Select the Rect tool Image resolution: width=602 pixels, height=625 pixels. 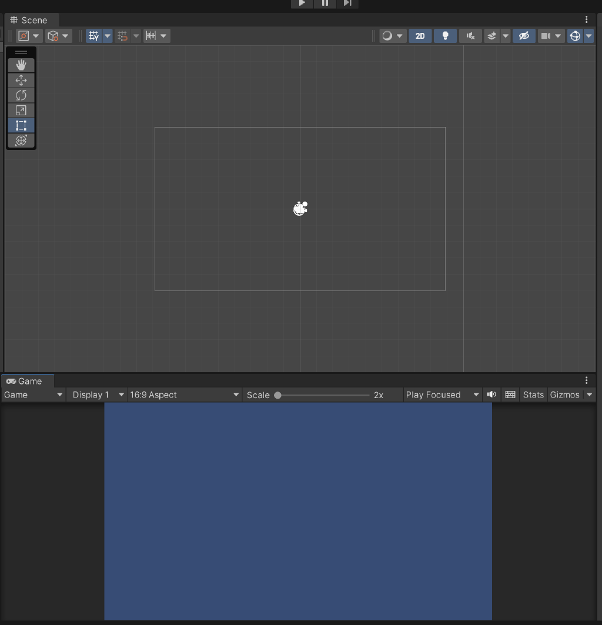pyautogui.click(x=21, y=126)
